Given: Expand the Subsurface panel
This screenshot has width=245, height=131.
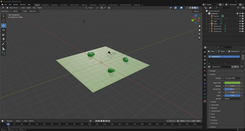Looking at the screenshot, I should pos(215,105).
